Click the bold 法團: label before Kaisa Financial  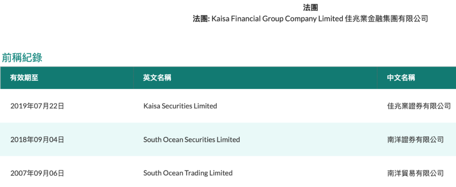coord(201,19)
